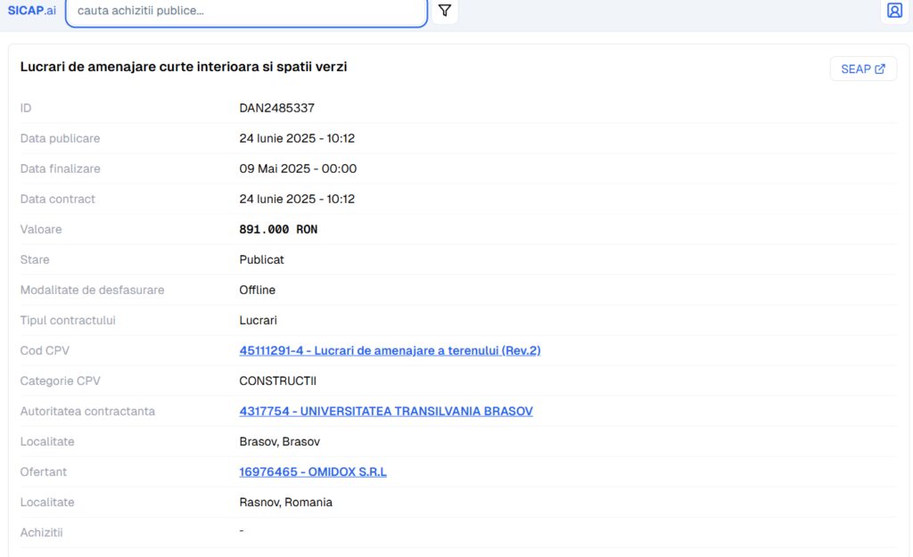Focus the "cauta achizitii publice" search box
The width and height of the screenshot is (913, 557).
[247, 12]
